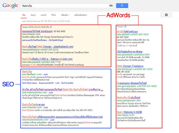Switch to the ค้นรูป images tab
The width and height of the screenshot is (179, 133).
pyautogui.click(x=33, y=15)
